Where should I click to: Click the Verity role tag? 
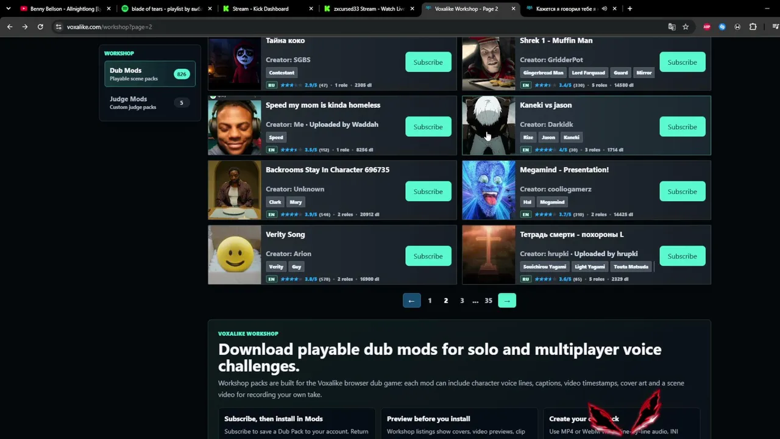(x=276, y=266)
